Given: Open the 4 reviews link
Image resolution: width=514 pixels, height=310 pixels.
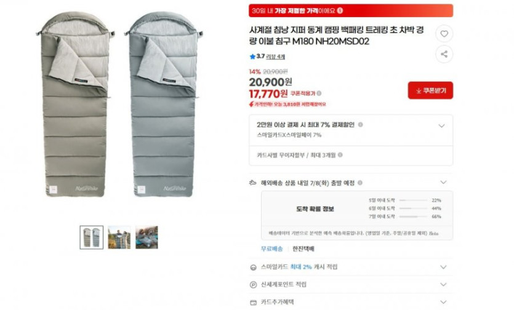Looking at the screenshot, I should point(275,57).
